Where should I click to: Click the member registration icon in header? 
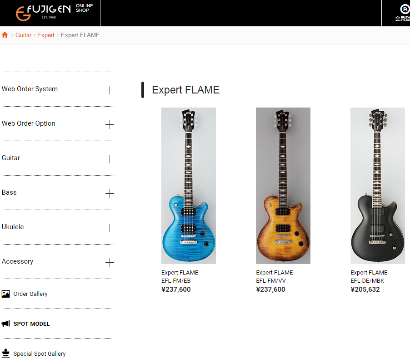coord(404,10)
